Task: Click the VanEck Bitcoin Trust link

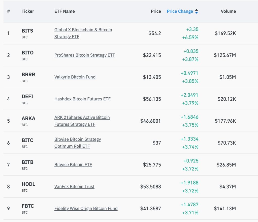Action: click(74, 187)
